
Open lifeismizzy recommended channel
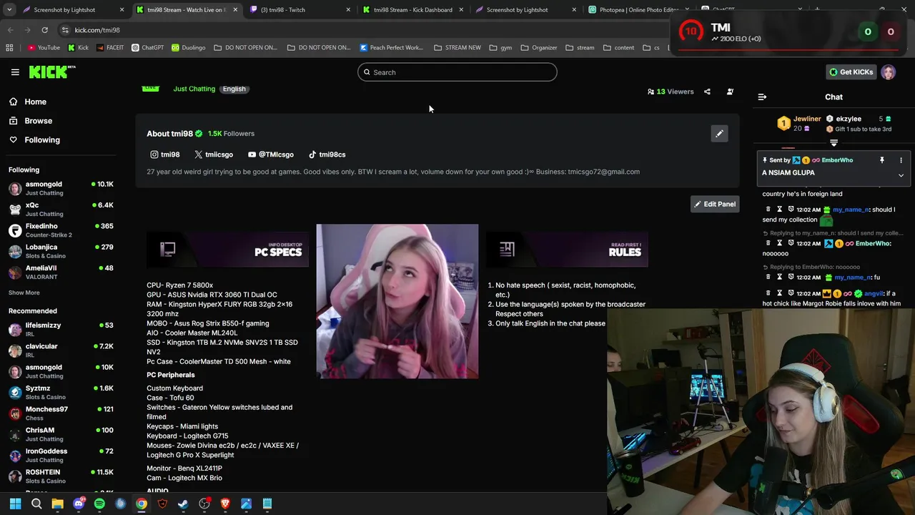click(x=61, y=329)
